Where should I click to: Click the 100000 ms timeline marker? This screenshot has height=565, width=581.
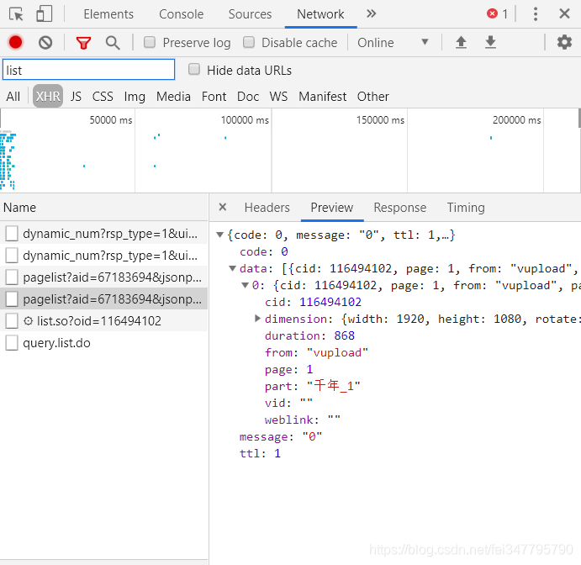tap(245, 120)
